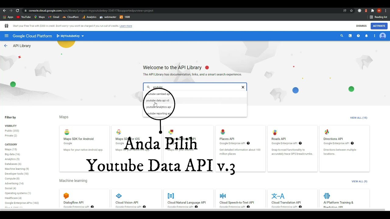Click the ACTIVATE button
The height and width of the screenshot is (219, 390).
tap(379, 26)
